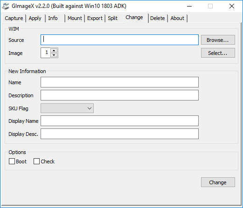Click the Change button at bottom

[218, 182]
